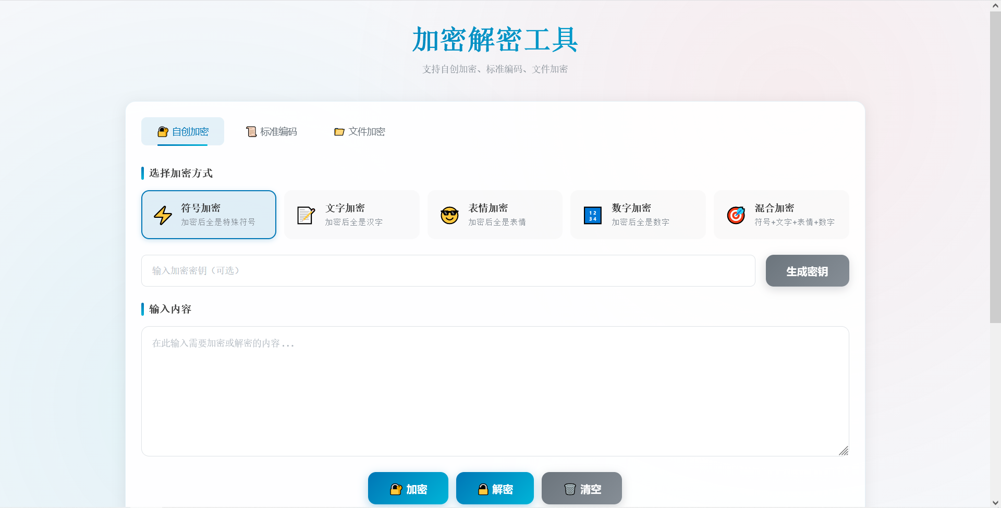Click the description 加密后全是汉字

tap(354, 222)
